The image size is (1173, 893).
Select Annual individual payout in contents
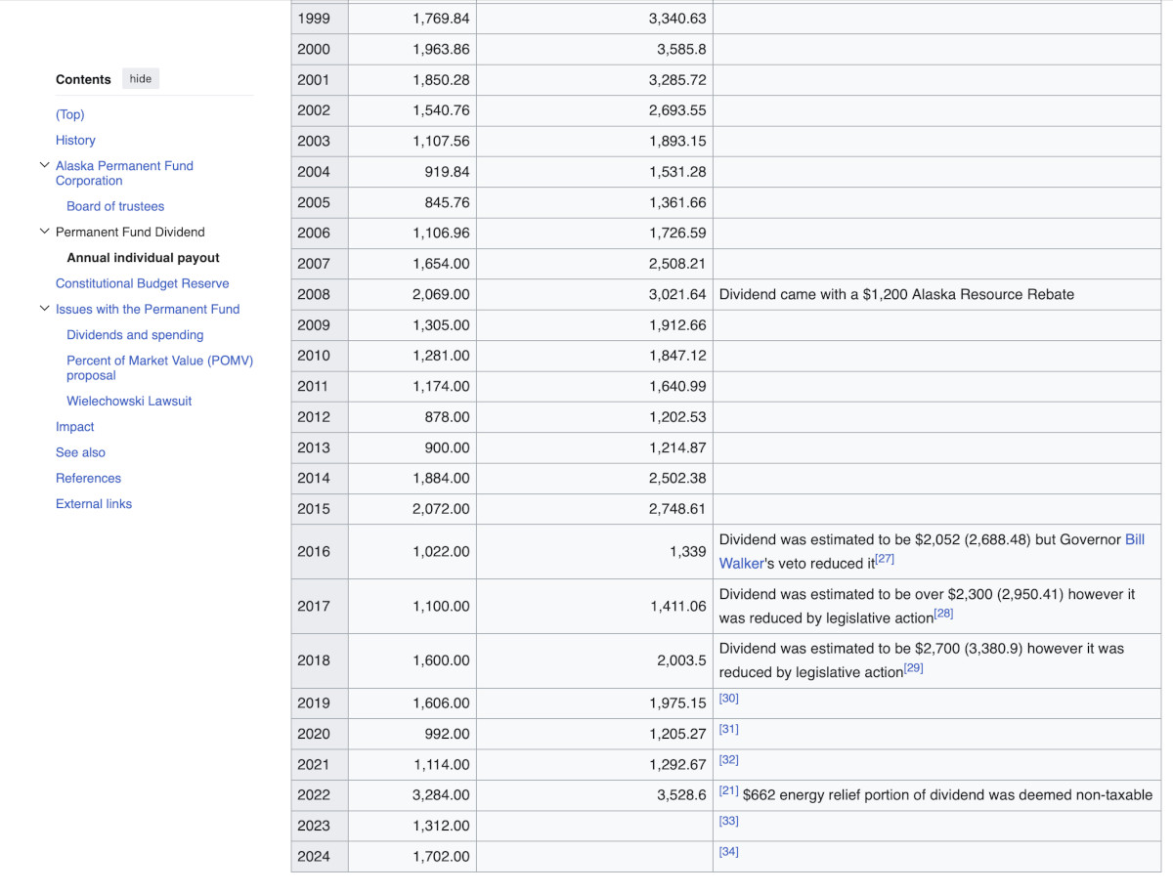coord(143,258)
